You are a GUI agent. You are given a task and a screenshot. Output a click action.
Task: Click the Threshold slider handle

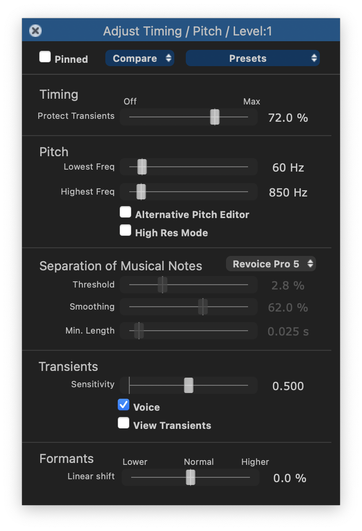(x=162, y=285)
